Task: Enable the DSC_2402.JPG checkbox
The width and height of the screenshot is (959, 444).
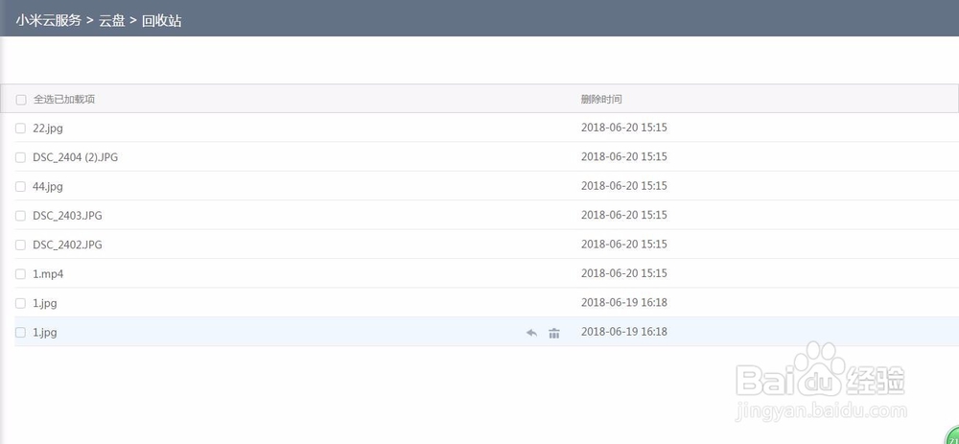Action: click(x=21, y=245)
